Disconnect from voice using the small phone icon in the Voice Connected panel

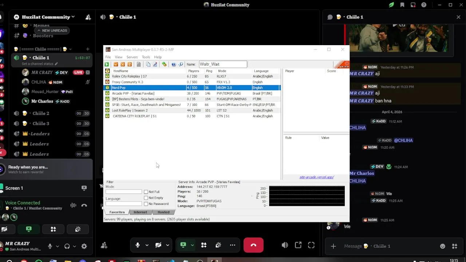(x=84, y=205)
